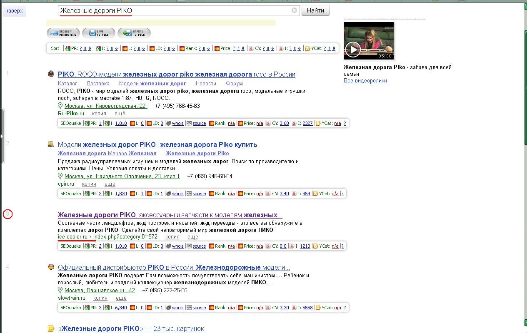This screenshot has height=333, width=527.
Task: Open Форум sitelink under Ru-Piko result
Action: click(x=234, y=84)
